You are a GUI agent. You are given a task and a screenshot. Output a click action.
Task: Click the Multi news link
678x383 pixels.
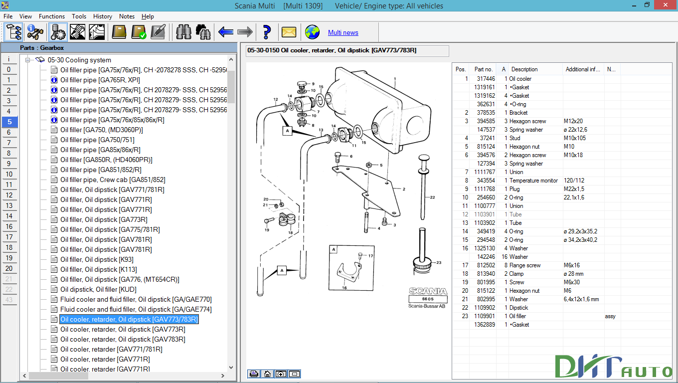coord(343,32)
